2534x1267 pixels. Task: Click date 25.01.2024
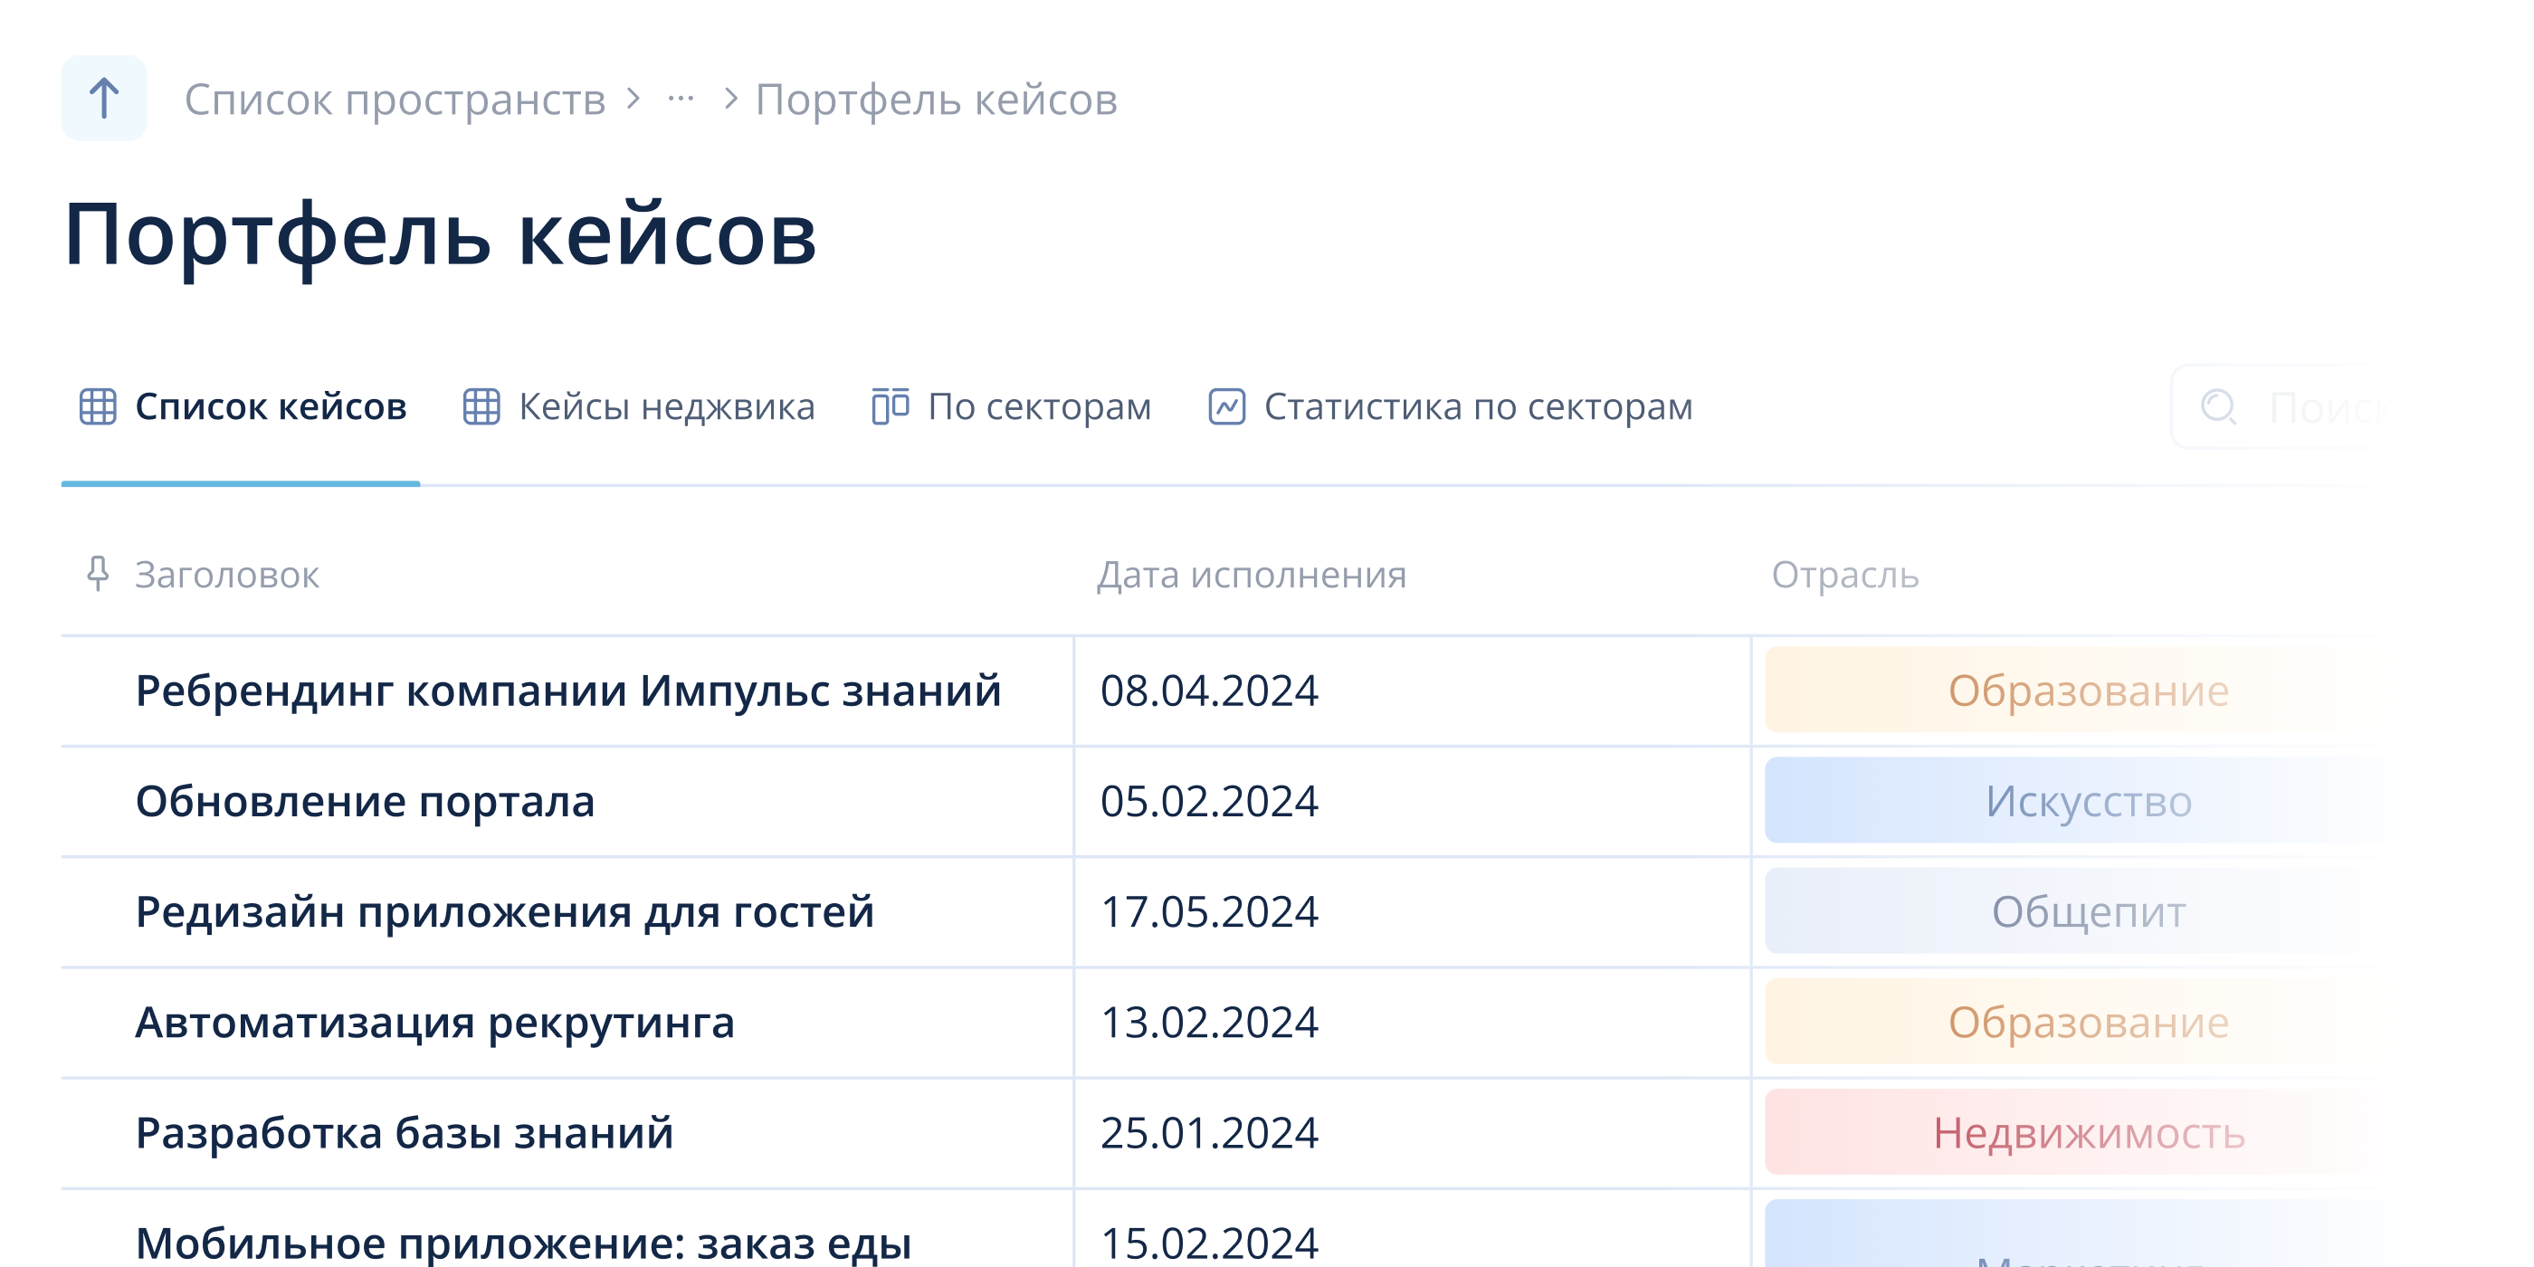1209,1132
